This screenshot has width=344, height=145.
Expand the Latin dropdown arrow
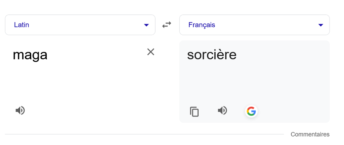point(146,25)
